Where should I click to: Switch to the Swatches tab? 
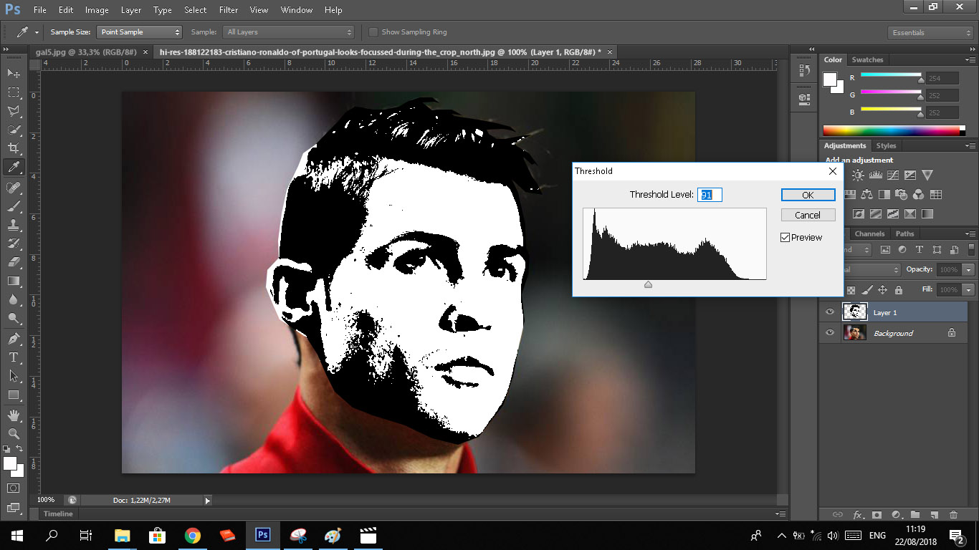tap(867, 59)
